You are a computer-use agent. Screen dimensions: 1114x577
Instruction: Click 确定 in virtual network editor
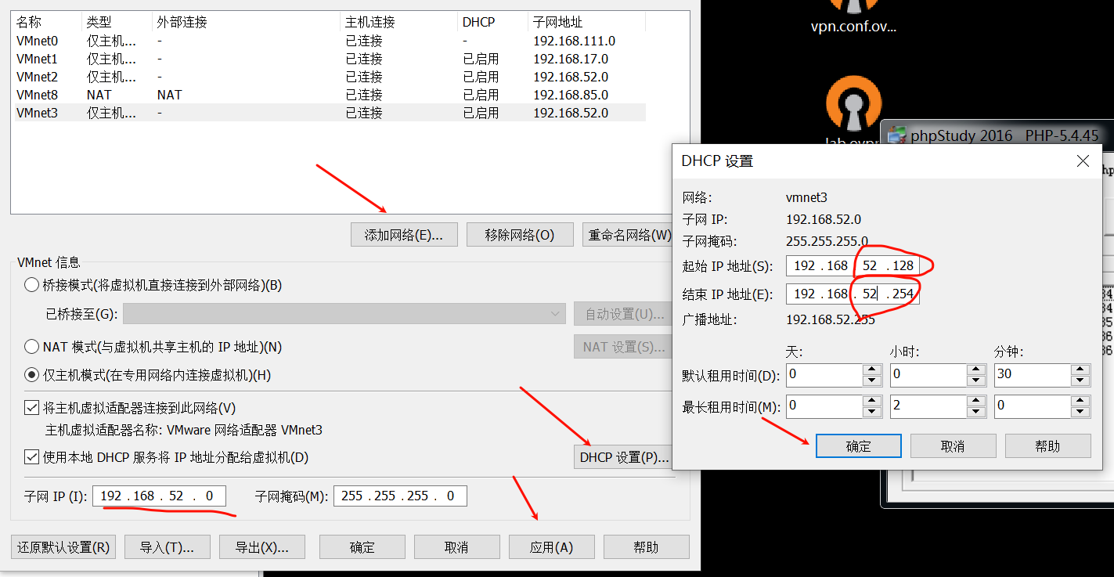click(362, 547)
